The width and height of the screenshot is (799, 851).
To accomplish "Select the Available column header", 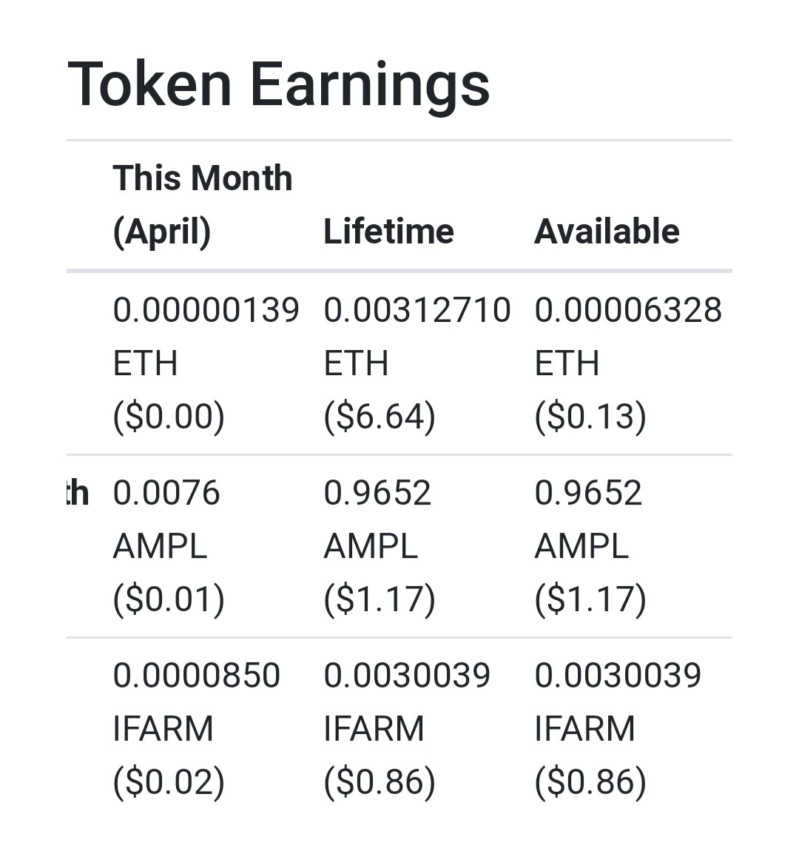I will 607,231.
